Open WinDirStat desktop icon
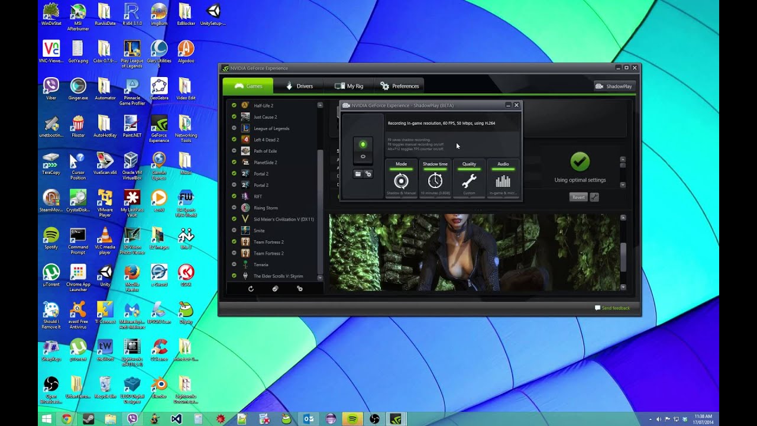 [51, 15]
